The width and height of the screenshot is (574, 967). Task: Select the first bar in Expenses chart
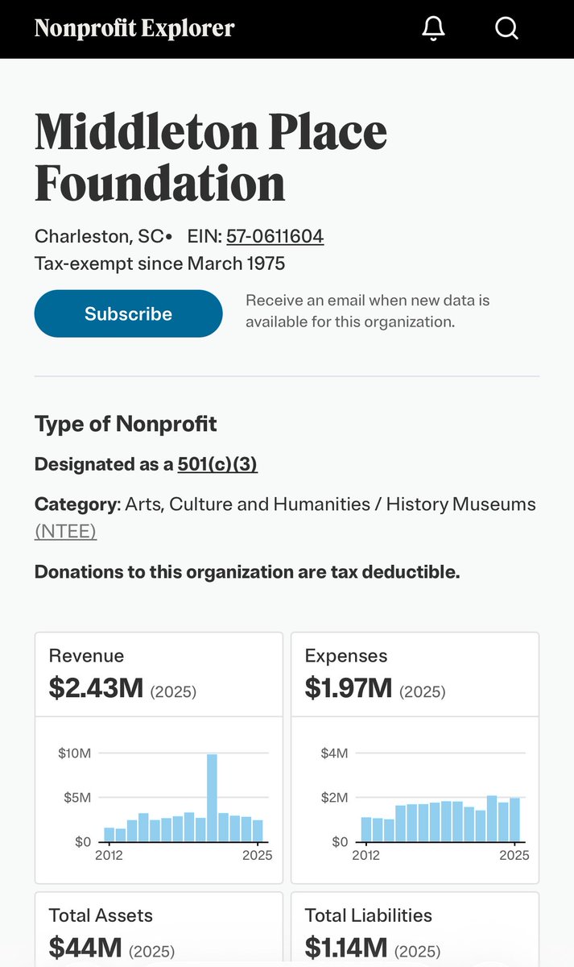(366, 829)
